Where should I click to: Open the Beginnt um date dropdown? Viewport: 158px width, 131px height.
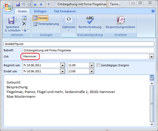62,65
